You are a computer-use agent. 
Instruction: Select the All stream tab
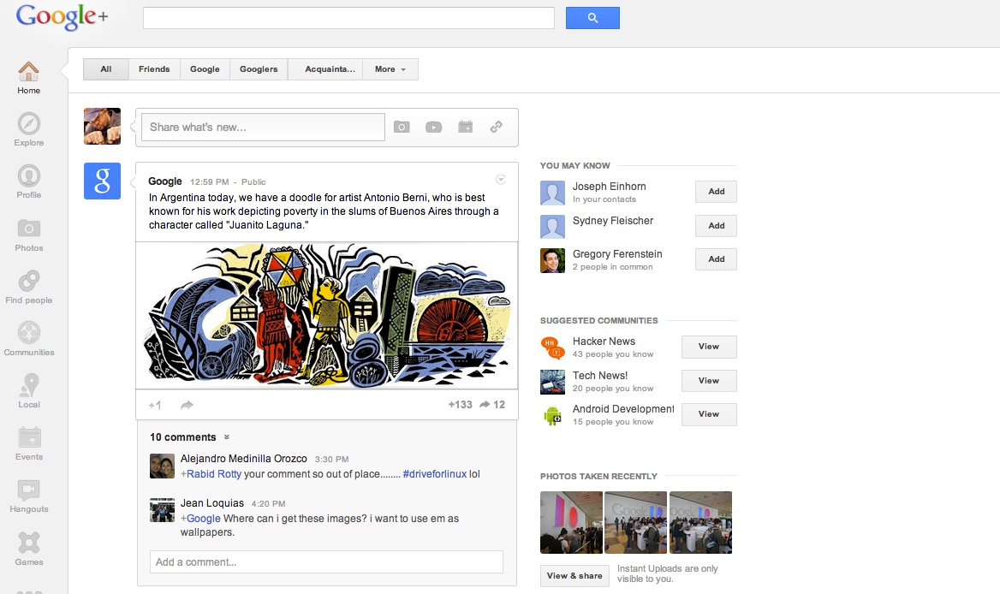pyautogui.click(x=106, y=68)
